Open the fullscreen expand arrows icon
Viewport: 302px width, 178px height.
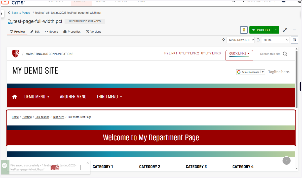[x=285, y=30]
